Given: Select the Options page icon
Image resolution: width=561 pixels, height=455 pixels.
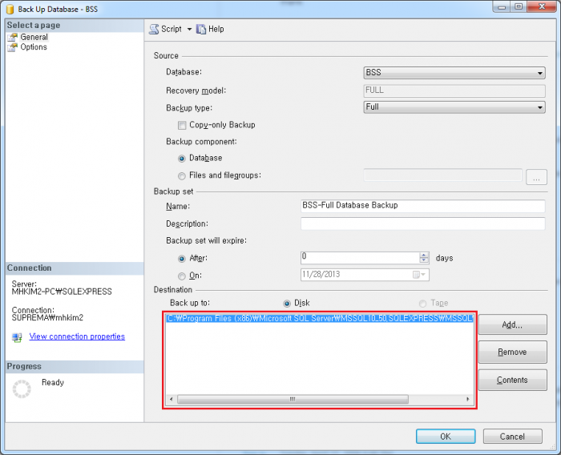Looking at the screenshot, I should pyautogui.click(x=13, y=47).
